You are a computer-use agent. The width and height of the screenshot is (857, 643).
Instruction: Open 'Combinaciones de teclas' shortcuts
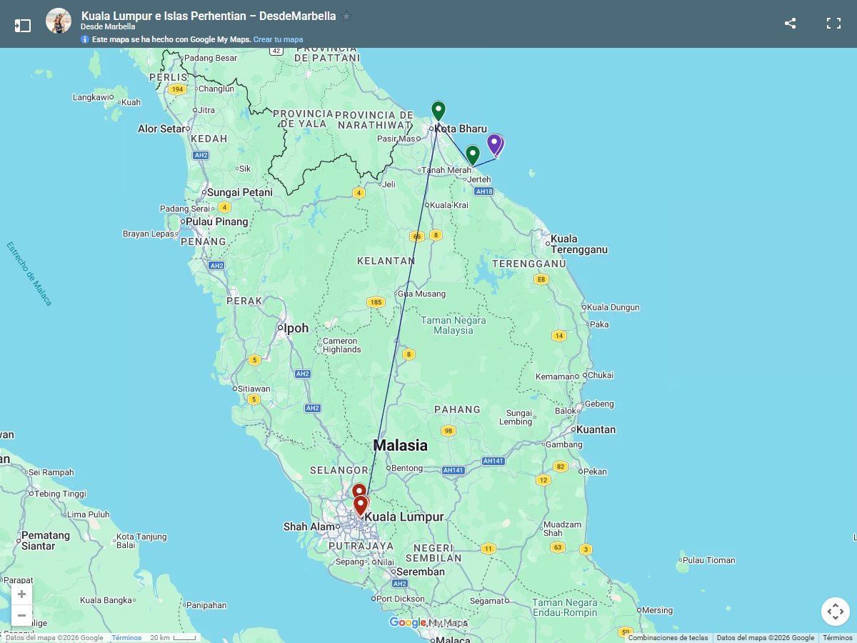tap(668, 638)
